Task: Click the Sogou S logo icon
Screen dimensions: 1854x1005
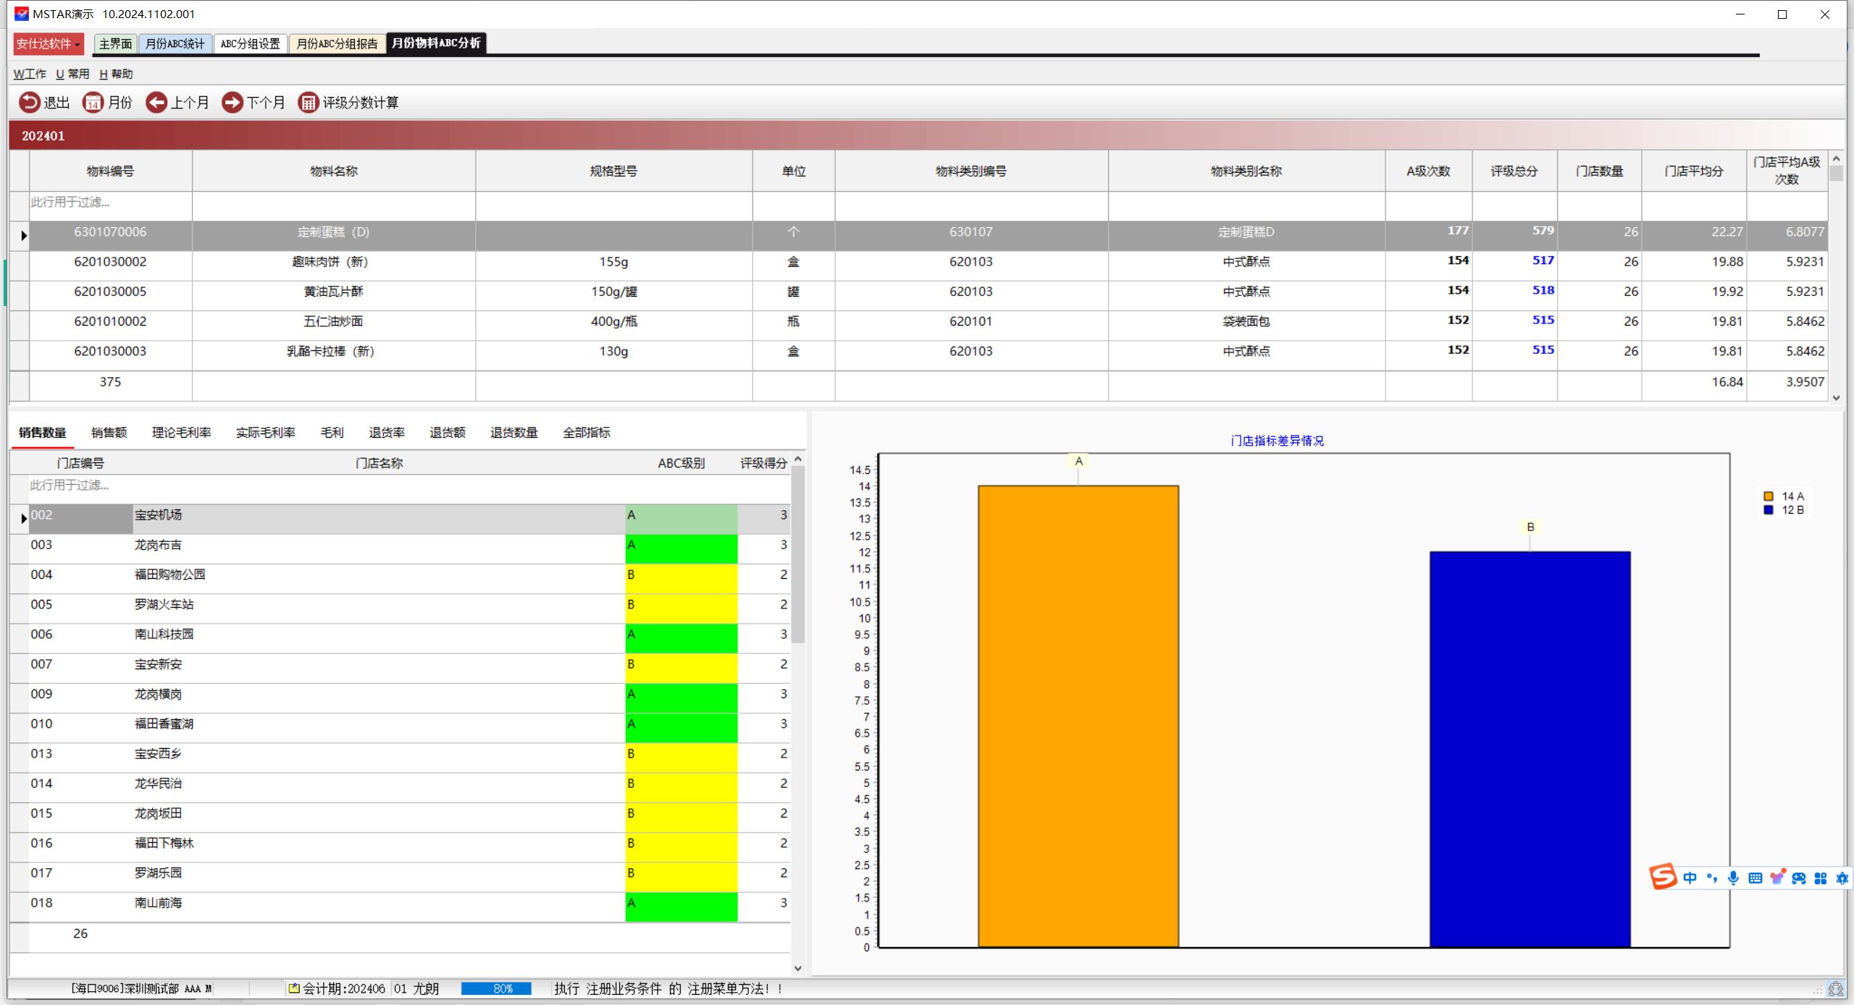Action: [1663, 876]
